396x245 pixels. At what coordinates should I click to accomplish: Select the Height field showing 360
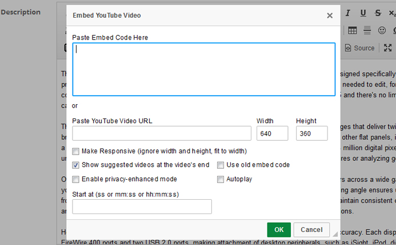click(x=311, y=133)
